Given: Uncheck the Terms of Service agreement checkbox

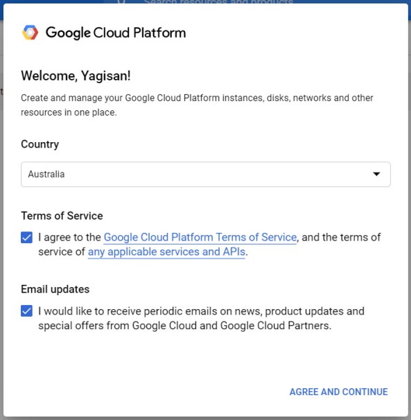Looking at the screenshot, I should (27, 237).
